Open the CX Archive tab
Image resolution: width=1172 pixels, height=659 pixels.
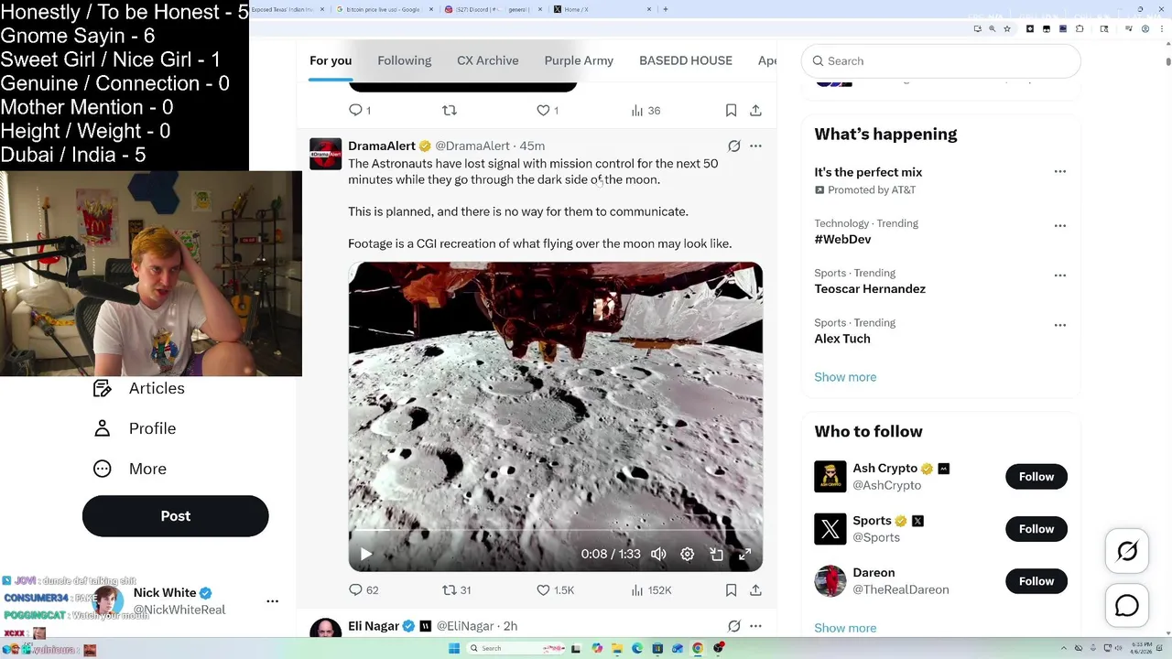(x=488, y=60)
